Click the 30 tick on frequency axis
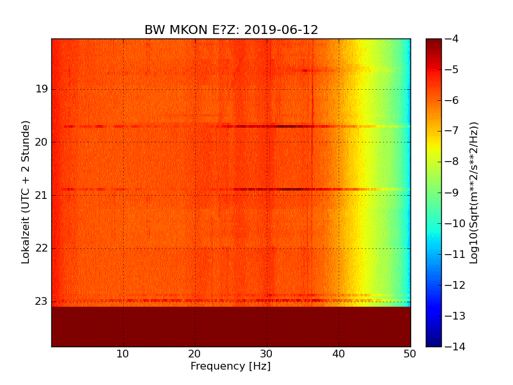The height and width of the screenshot is (385, 513). click(267, 354)
